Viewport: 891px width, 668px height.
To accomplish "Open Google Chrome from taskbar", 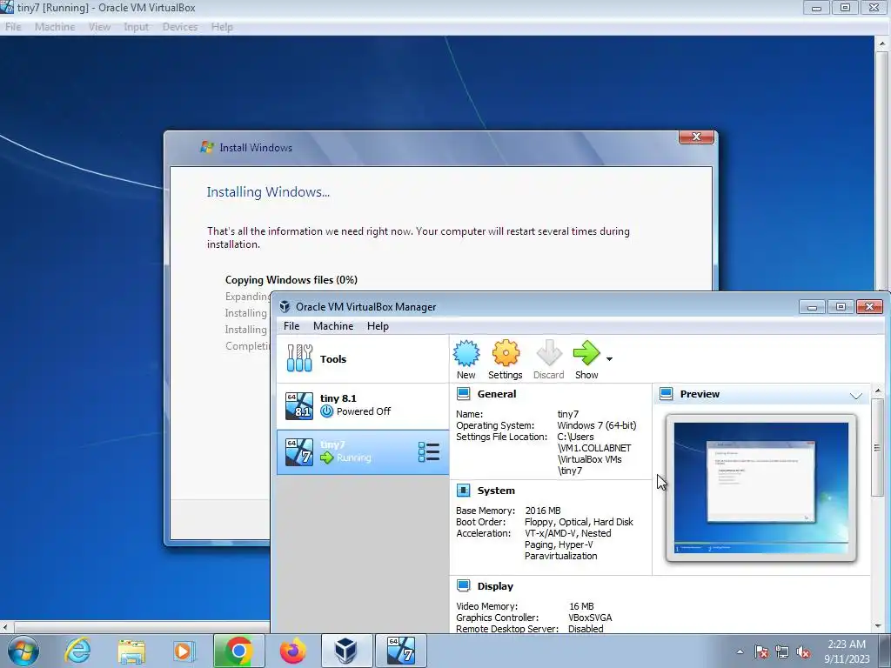I will click(238, 651).
